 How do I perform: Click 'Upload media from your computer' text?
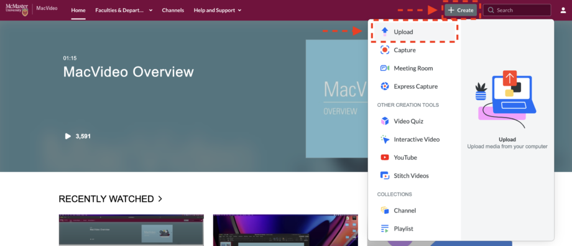pyautogui.click(x=507, y=147)
